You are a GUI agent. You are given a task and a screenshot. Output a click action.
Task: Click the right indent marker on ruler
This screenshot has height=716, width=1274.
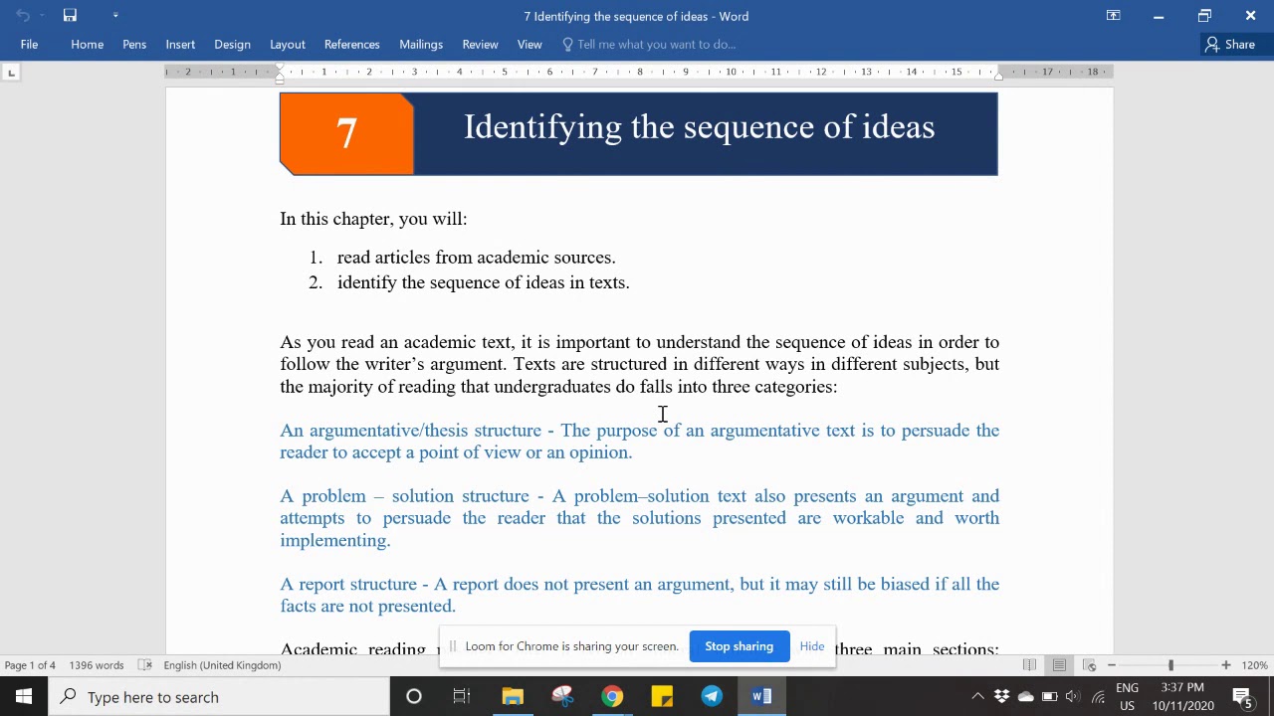point(998,76)
